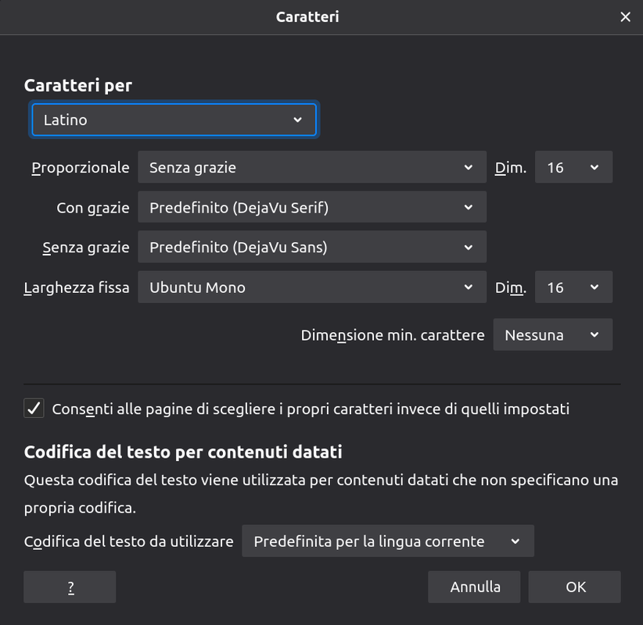The width and height of the screenshot is (643, 625).
Task: Click the Larghezza fissa label
Action: pos(77,287)
